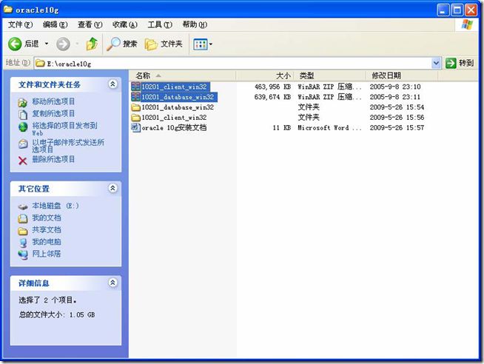Click the Views icon in toolbar
This screenshot has width=484, height=364.
coord(200,44)
